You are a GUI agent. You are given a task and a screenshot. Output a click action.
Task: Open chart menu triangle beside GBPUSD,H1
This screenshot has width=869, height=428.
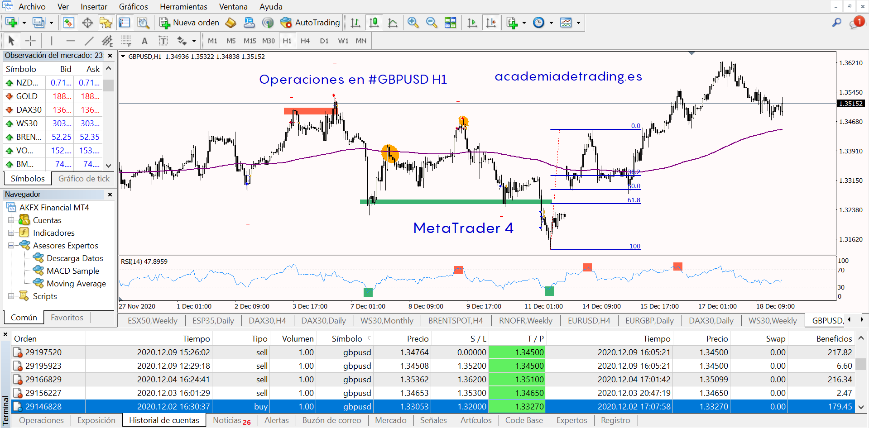coord(123,57)
